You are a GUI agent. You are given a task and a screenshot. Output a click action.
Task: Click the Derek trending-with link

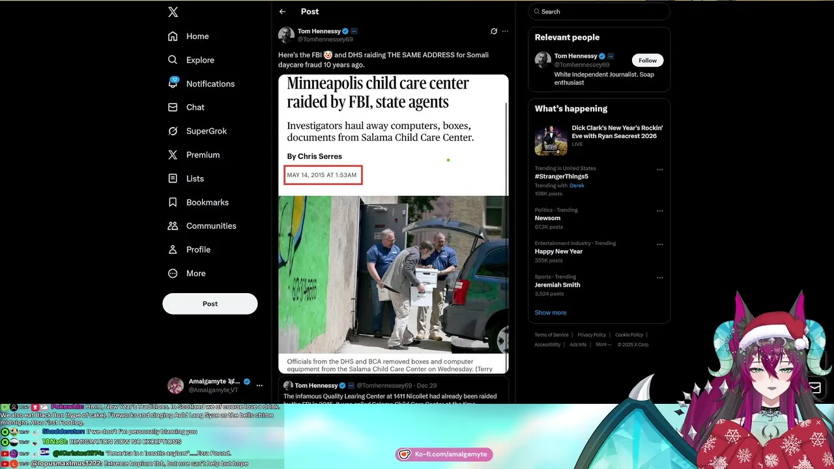coord(577,186)
